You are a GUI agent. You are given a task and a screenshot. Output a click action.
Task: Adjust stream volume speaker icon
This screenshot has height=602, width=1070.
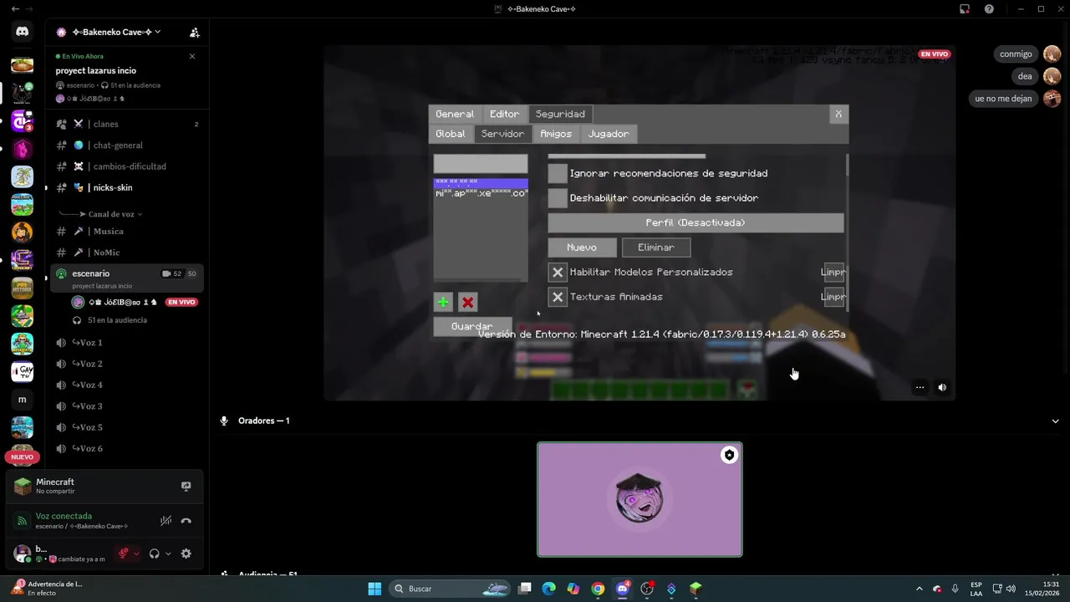(x=942, y=387)
